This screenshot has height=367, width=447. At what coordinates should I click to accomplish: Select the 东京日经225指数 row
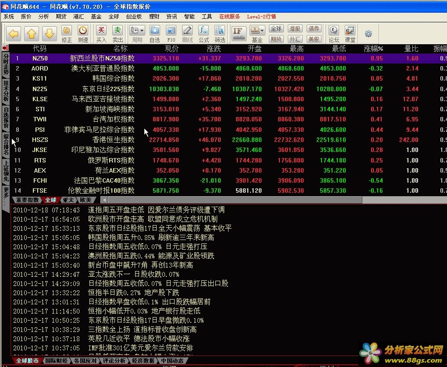[x=229, y=89]
